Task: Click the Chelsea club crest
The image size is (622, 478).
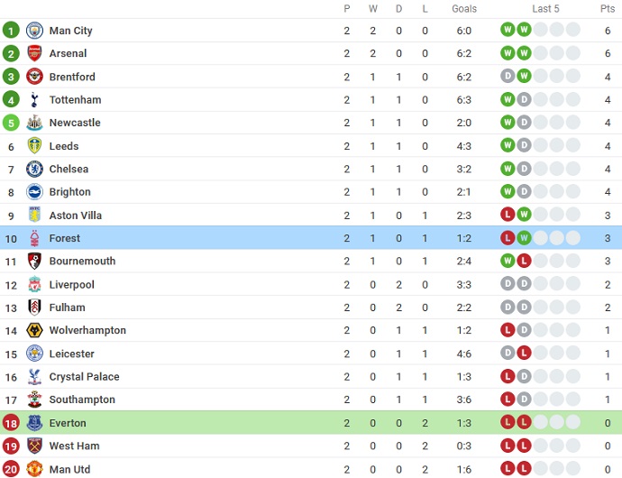Action: click(x=34, y=170)
